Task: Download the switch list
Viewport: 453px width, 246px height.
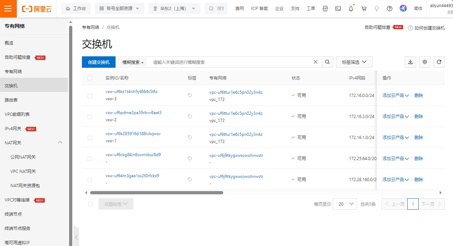Action: [410, 62]
